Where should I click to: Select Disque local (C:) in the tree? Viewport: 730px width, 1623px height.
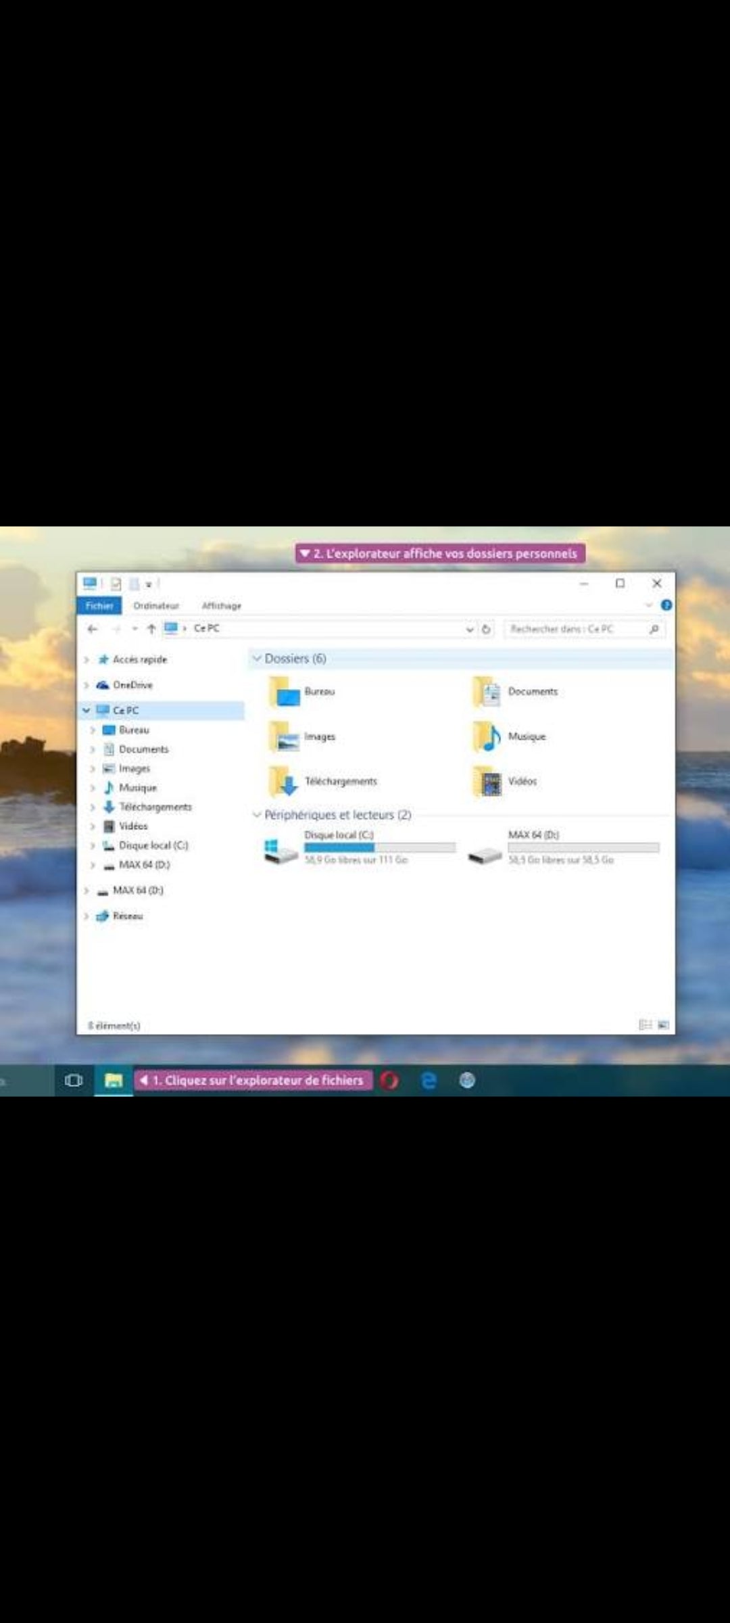(153, 845)
